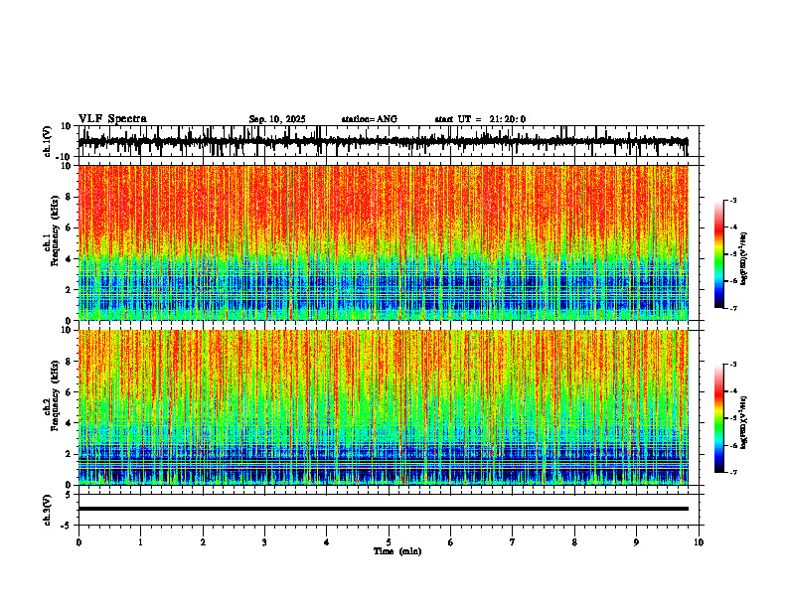Select the date text "Sep. 10, 2025"
787x608 pixels.
point(277,119)
